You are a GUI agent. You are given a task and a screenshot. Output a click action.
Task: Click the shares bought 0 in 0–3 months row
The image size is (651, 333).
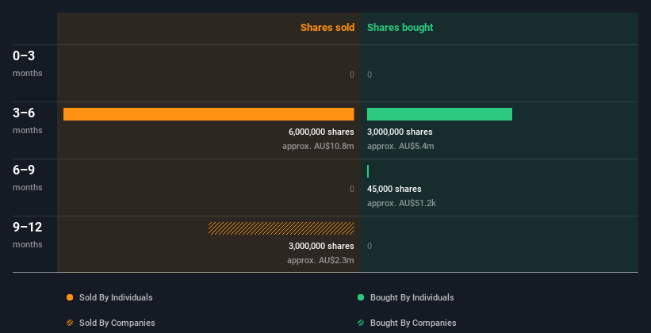(x=370, y=75)
